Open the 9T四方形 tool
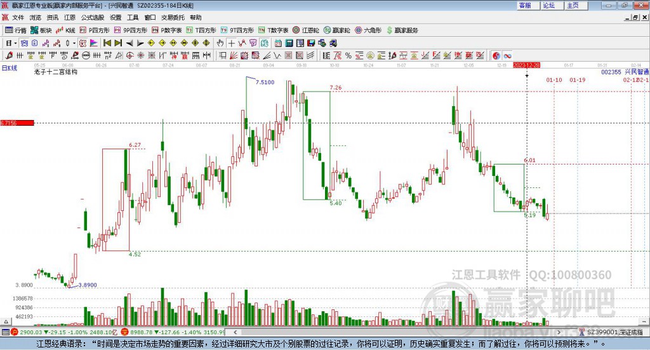The width and height of the screenshot is (650, 350). coord(237,30)
